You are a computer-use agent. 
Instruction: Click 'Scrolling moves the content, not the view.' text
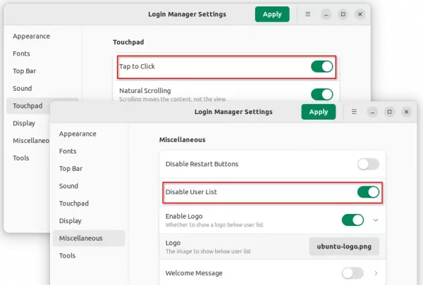click(173, 99)
